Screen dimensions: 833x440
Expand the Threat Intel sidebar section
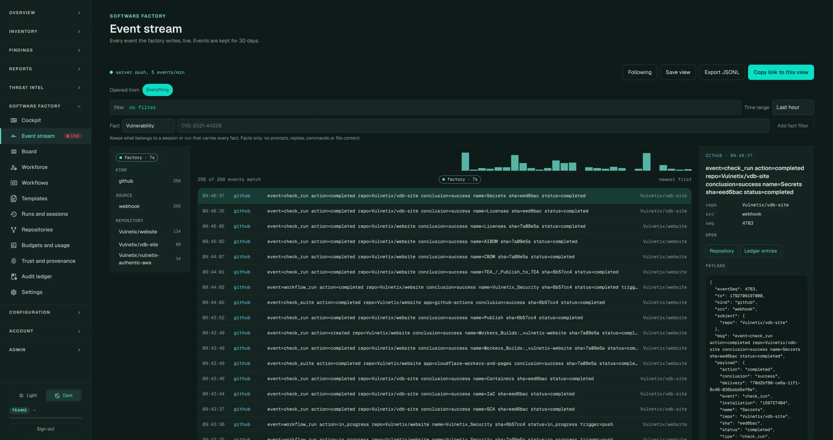coord(45,87)
